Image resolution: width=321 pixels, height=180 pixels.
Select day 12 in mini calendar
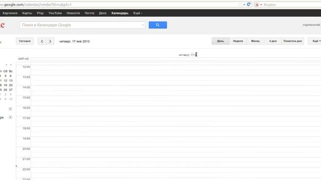pos(6,80)
